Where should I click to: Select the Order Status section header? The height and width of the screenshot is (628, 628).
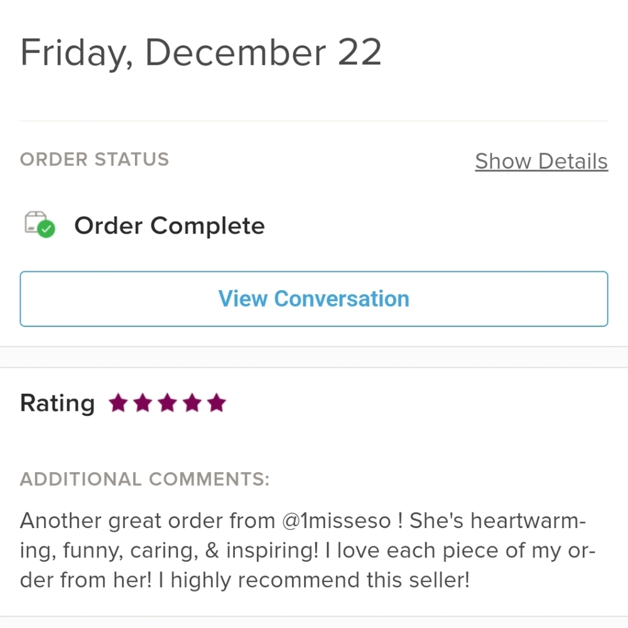(94, 160)
